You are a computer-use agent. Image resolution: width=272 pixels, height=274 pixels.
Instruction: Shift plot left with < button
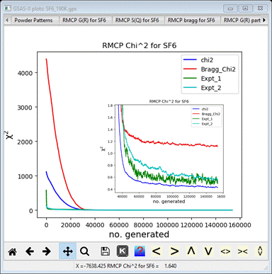click(x=157, y=251)
